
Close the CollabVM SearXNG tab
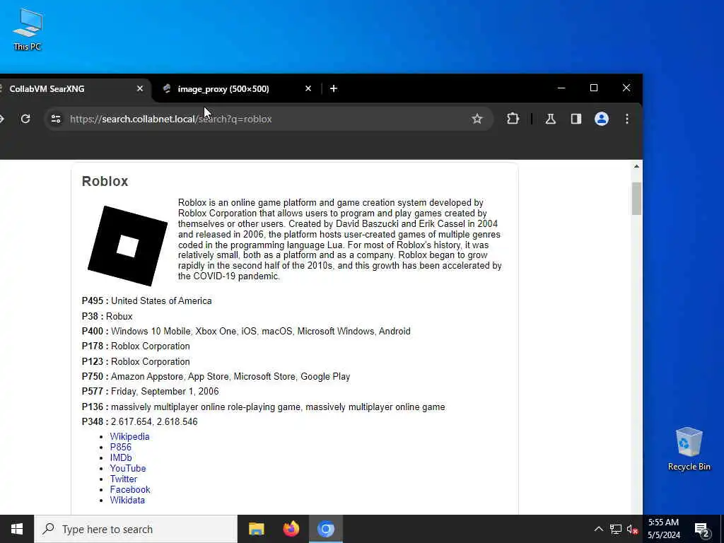[140, 88]
